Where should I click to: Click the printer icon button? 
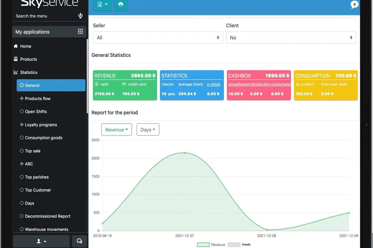point(121,5)
